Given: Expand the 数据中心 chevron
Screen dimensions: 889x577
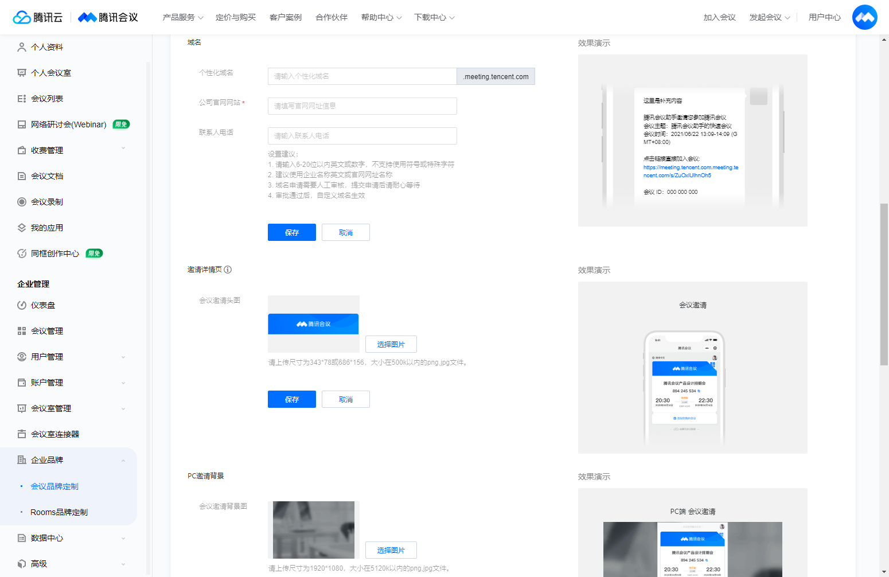Looking at the screenshot, I should (123, 538).
